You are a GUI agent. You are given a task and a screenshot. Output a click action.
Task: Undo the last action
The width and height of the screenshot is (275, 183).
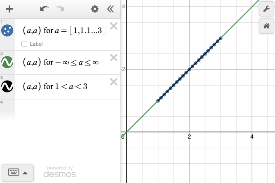click(44, 9)
